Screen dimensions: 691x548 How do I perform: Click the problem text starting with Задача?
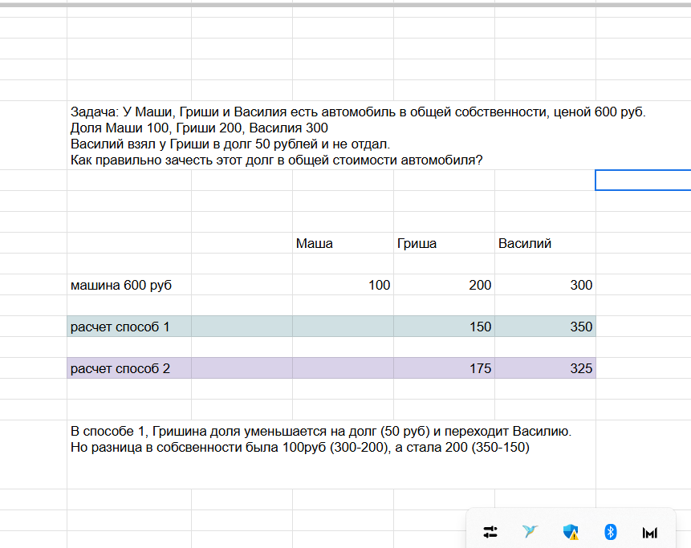click(358, 136)
